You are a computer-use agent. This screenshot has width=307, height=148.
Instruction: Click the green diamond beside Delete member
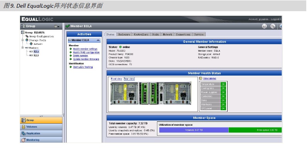tap(71, 56)
